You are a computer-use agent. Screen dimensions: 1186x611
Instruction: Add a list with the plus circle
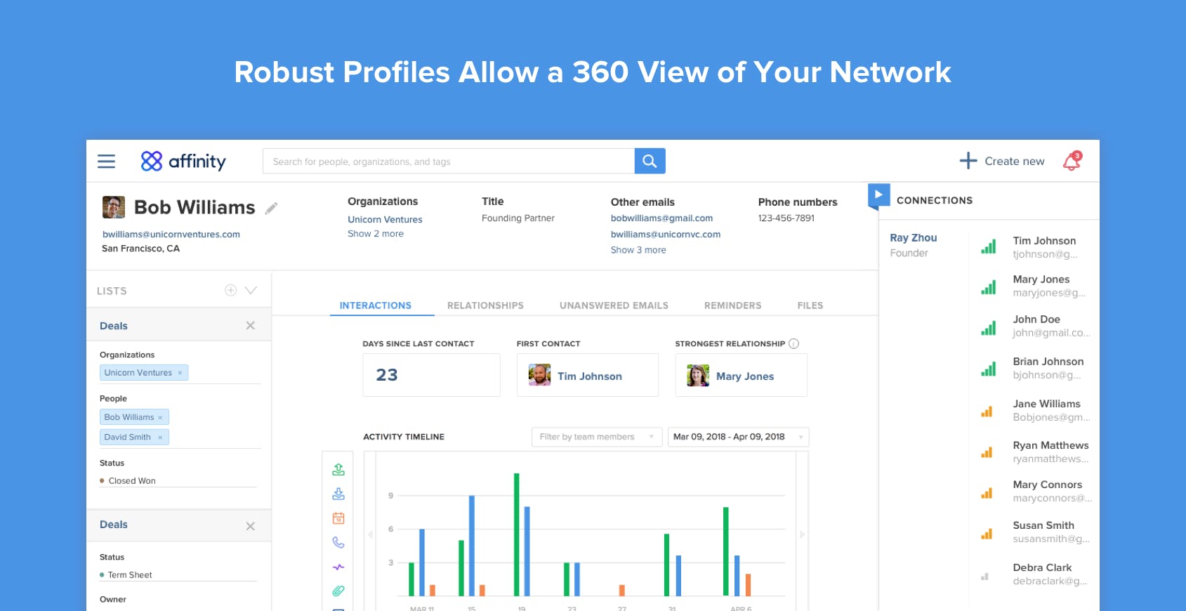pyautogui.click(x=230, y=290)
